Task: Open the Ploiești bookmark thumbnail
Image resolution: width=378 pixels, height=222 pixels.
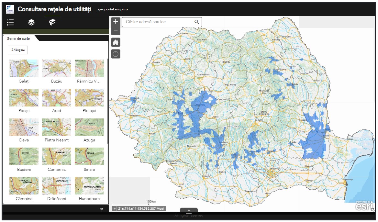Action: click(x=89, y=98)
